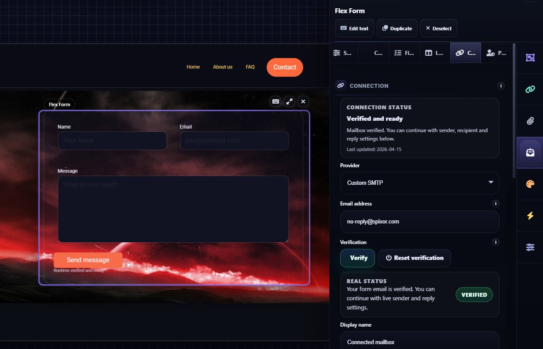Click the Duplicate button
543x349 pixels.
click(x=397, y=28)
